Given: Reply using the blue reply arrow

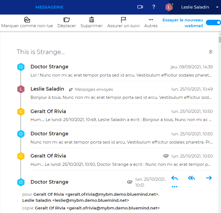Looking at the screenshot, I should [x=175, y=178].
